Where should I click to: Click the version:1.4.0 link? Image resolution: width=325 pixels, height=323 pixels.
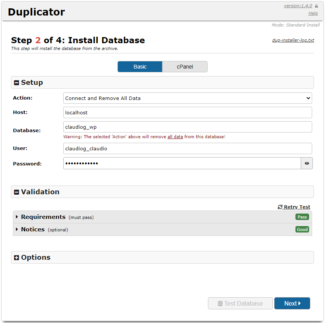click(x=298, y=6)
